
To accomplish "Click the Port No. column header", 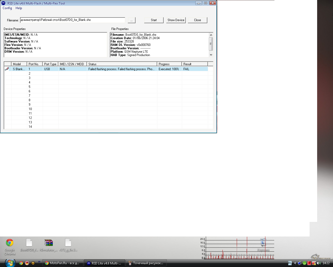I will [x=35, y=64].
